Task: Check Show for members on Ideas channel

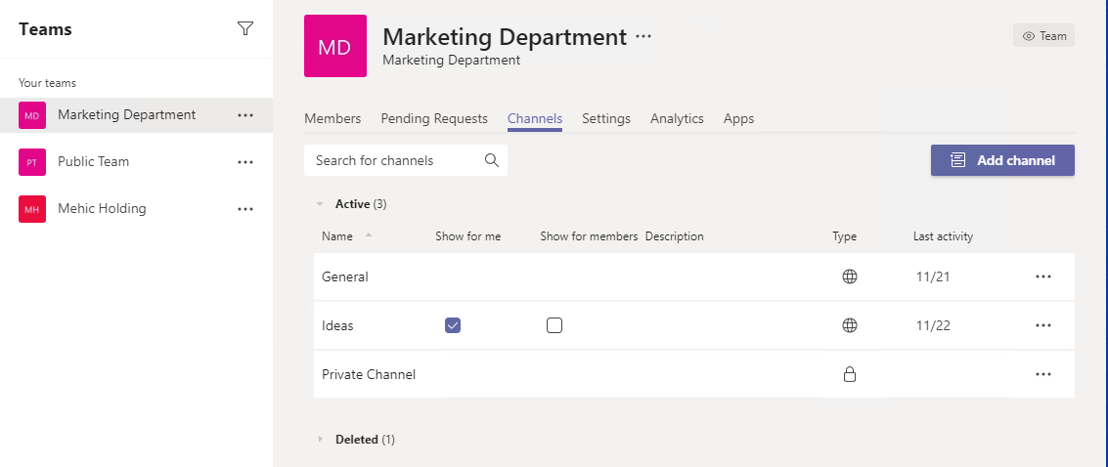Action: point(554,325)
